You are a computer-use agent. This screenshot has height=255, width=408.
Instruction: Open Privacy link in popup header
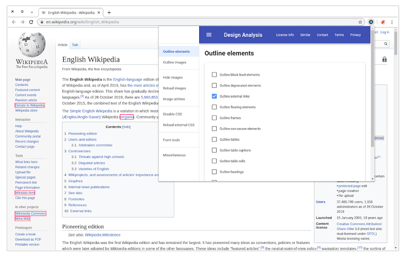coord(355,35)
